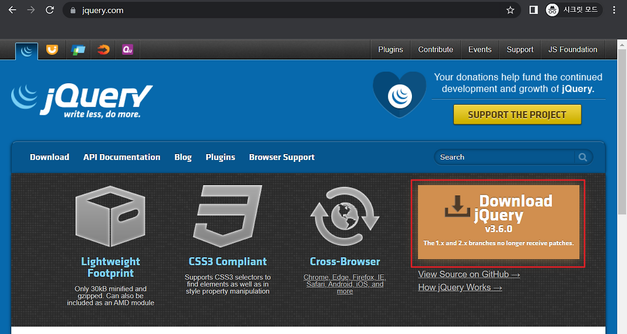Viewport: 627px width, 334px height.
Task: Click the Chrome, Edge, Firefox browsers link
Action: click(x=345, y=284)
